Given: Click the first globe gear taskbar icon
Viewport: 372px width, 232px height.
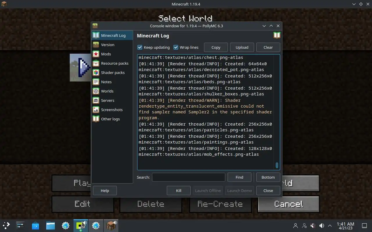Looking at the screenshot, I should [66, 225].
